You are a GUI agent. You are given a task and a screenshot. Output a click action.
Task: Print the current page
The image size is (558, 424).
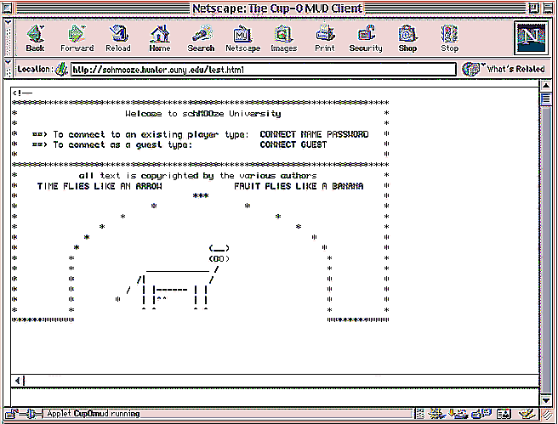(x=325, y=38)
